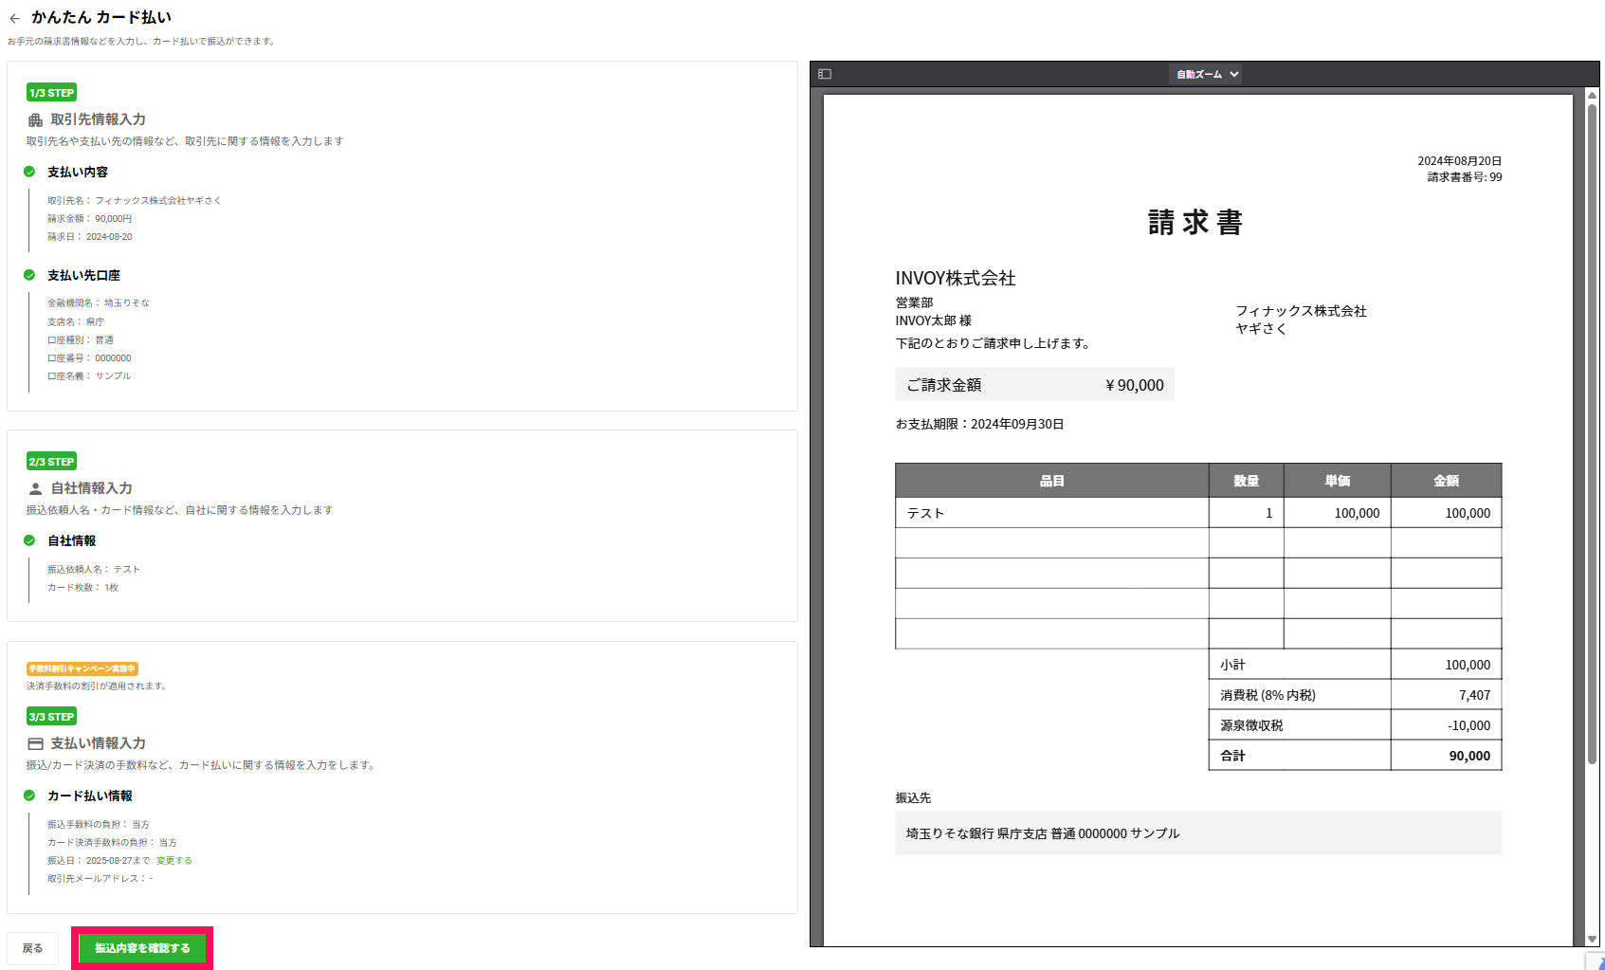Click the 金融機関名： 埼玉りそな line
The width and height of the screenshot is (1605, 970).
tap(99, 303)
